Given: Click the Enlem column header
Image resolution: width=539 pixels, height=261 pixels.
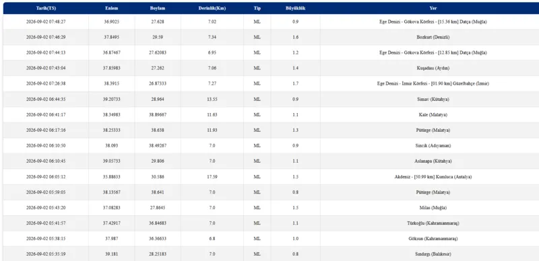Looking at the screenshot, I should pos(112,8).
